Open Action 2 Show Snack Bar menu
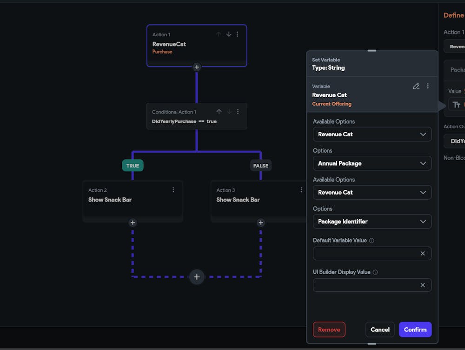The height and width of the screenshot is (350, 465). tap(173, 190)
